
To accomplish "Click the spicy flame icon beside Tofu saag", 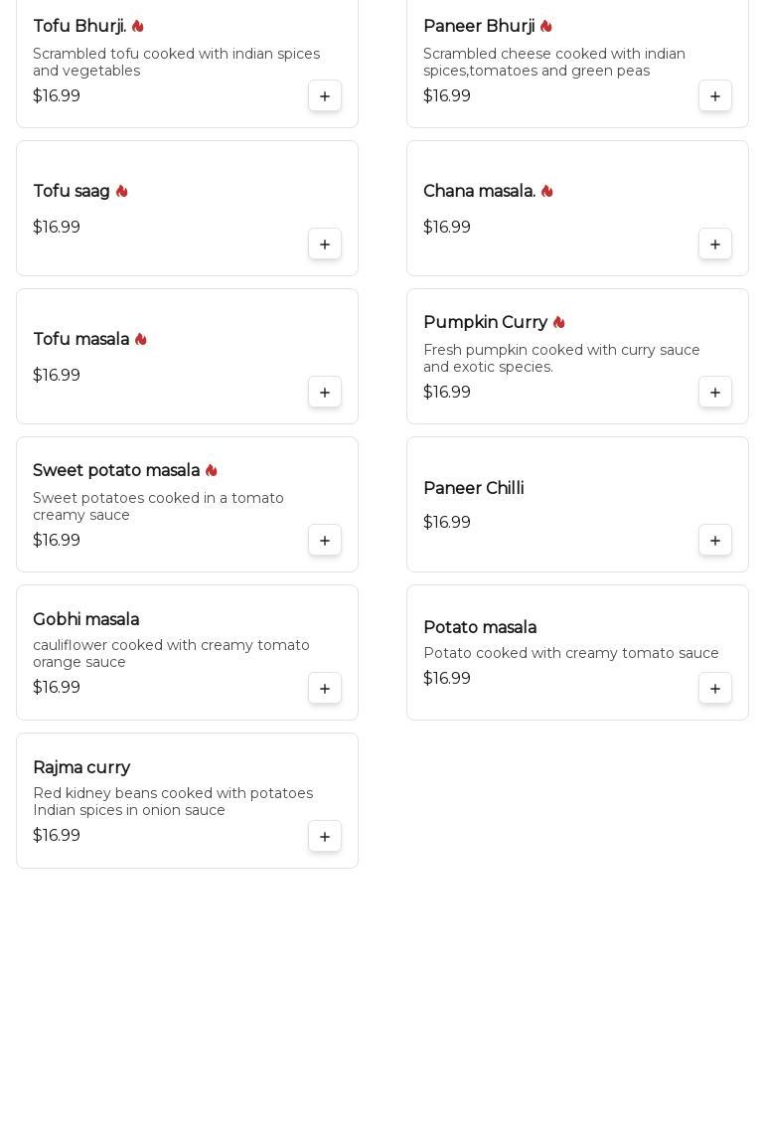I will [121, 192].
